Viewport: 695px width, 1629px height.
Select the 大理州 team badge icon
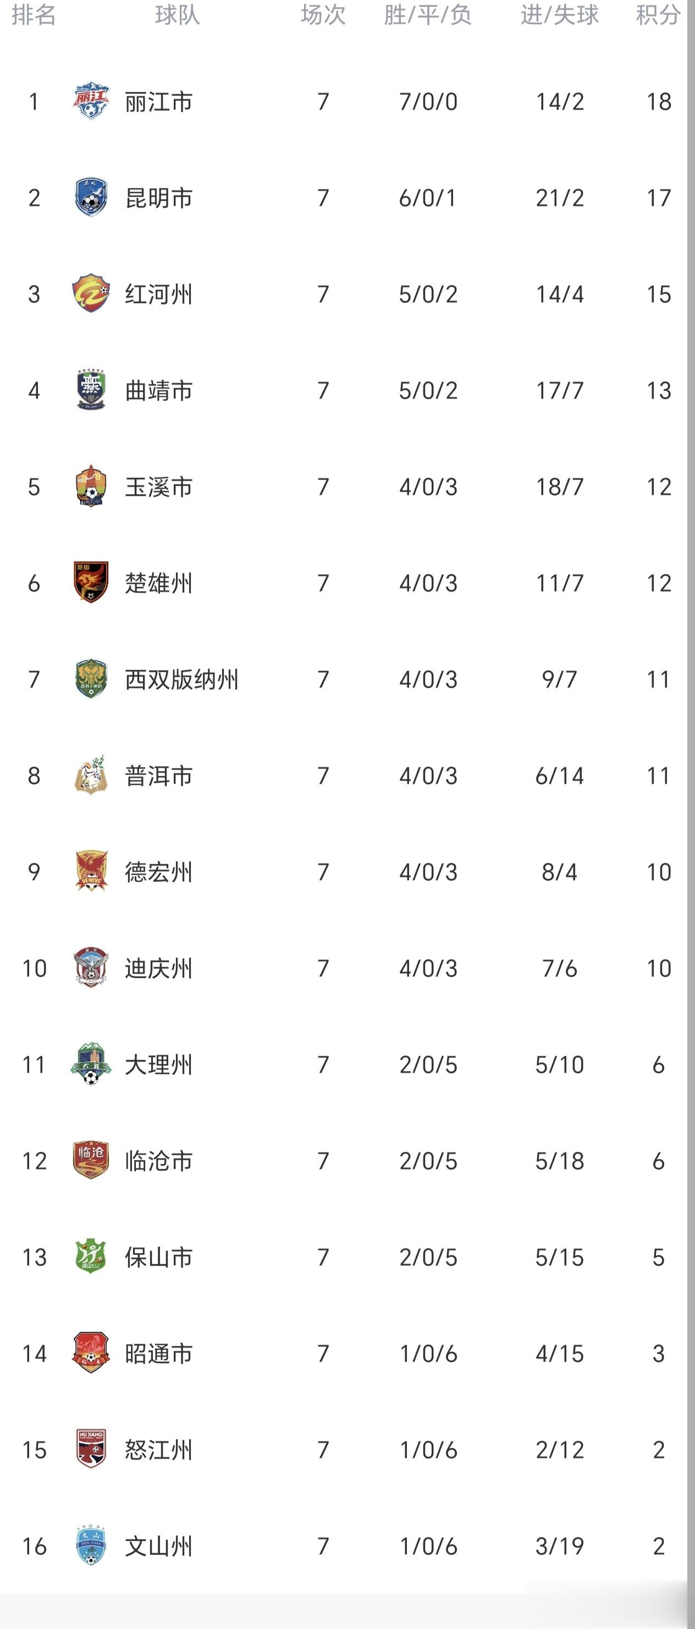[x=91, y=1064]
